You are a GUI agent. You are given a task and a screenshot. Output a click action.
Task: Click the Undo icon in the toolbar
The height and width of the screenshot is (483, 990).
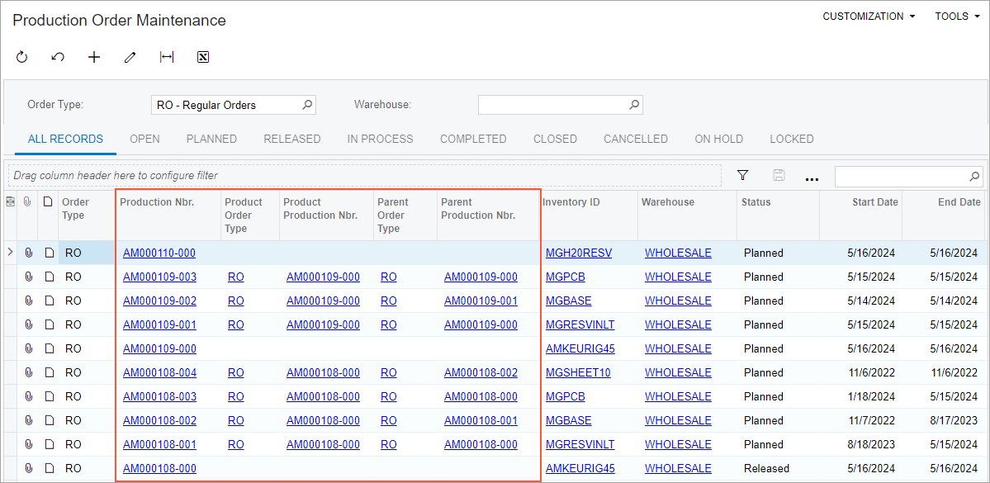58,57
